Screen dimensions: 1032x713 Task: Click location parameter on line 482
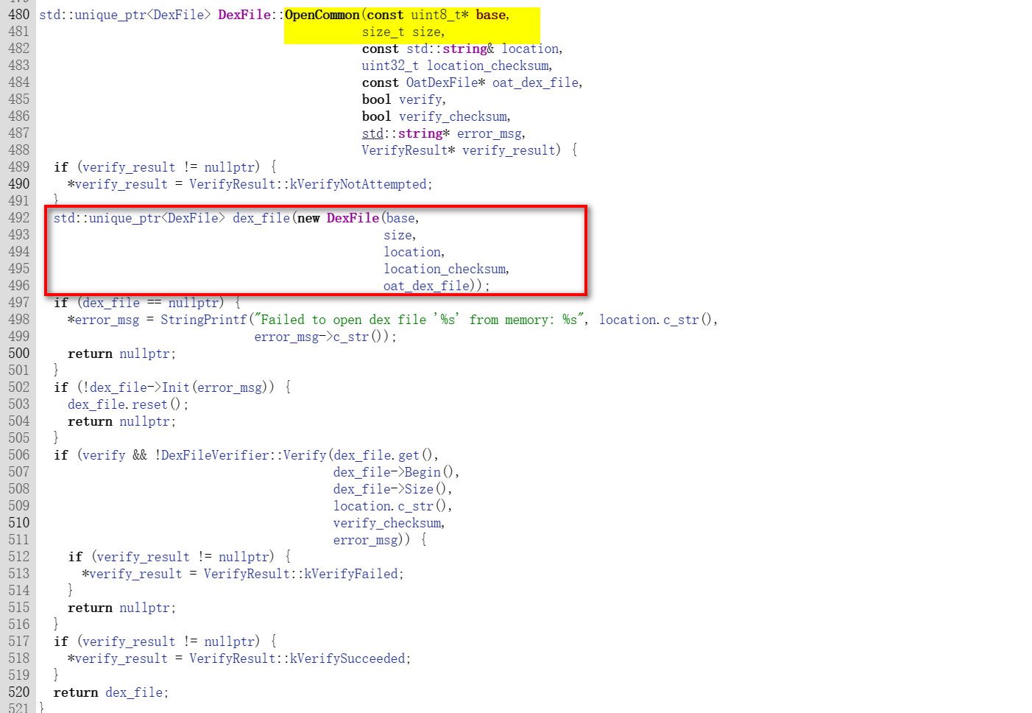pyautogui.click(x=530, y=49)
